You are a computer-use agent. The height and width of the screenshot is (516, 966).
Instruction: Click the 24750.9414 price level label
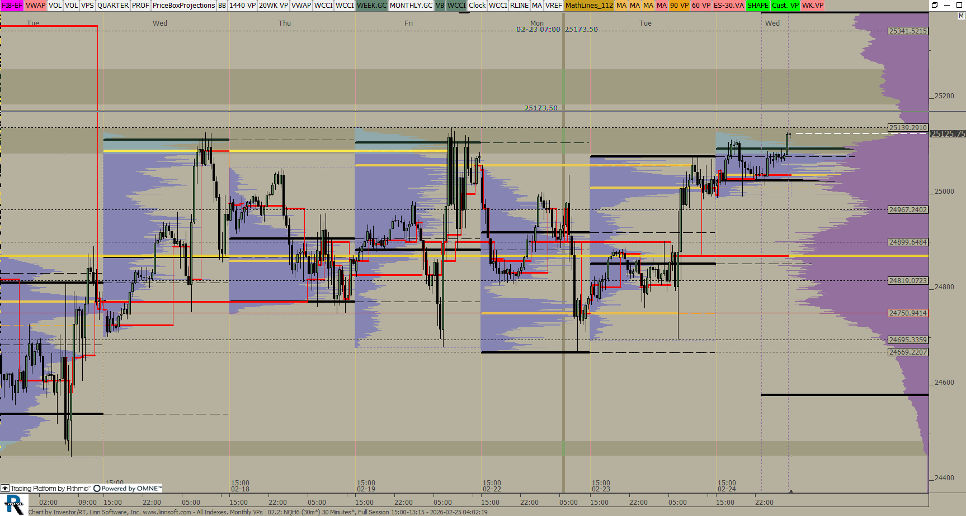click(x=907, y=313)
